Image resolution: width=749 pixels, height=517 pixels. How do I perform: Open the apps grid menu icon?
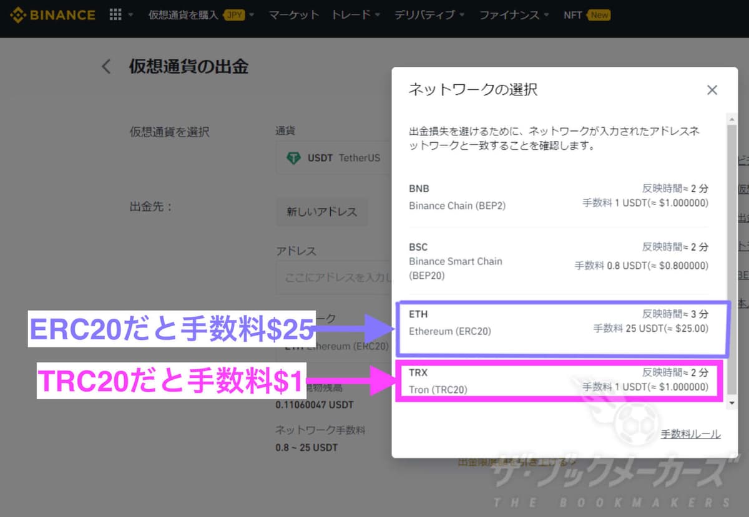115,14
